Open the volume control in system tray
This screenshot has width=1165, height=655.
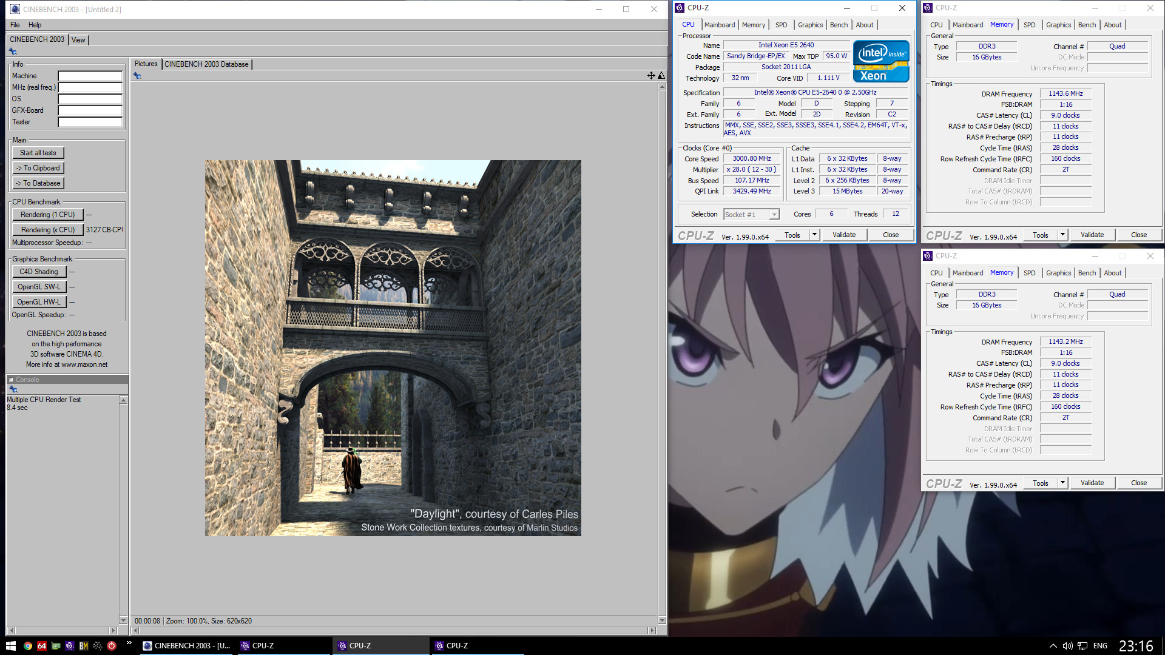pos(1067,646)
